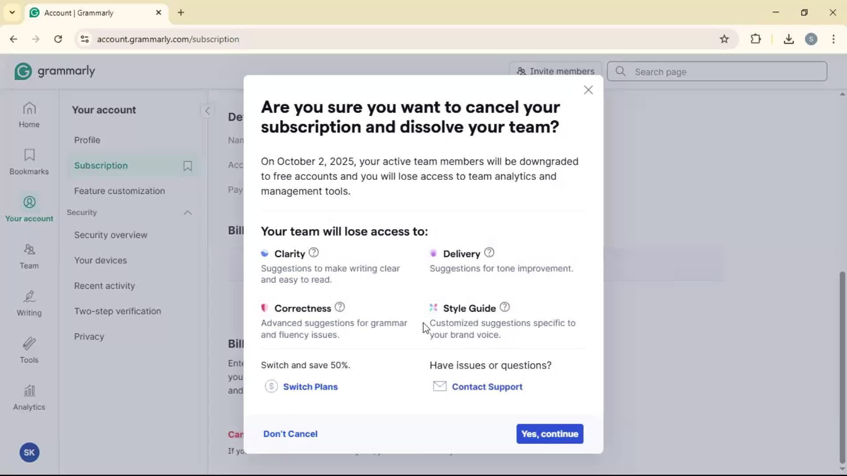Screen dimensions: 847x476
Task: Go to Team in sidebar
Action: [29, 256]
